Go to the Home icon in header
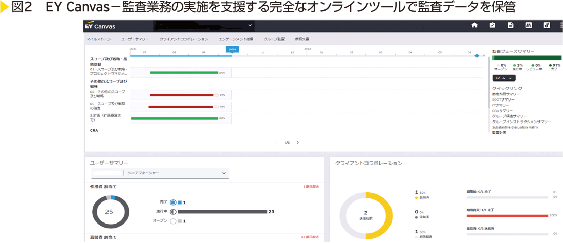563x243 pixels. [x=474, y=25]
